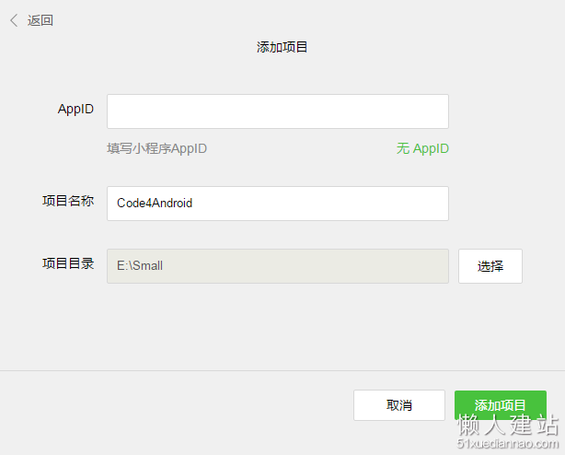Focus the empty AppID input field
Viewport: 565px width, 455px height.
pyautogui.click(x=278, y=111)
